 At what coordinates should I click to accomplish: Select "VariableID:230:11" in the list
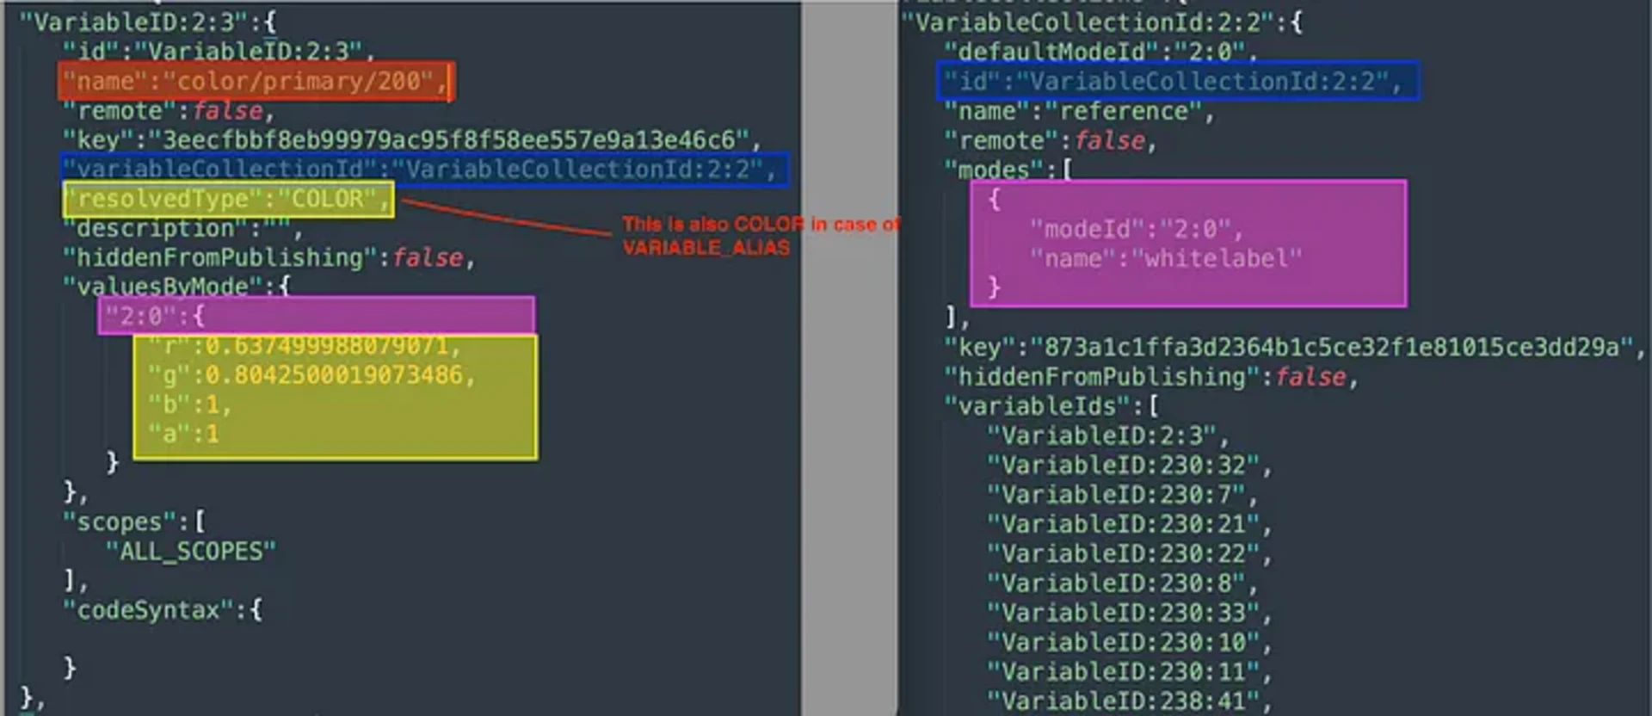tap(1130, 671)
